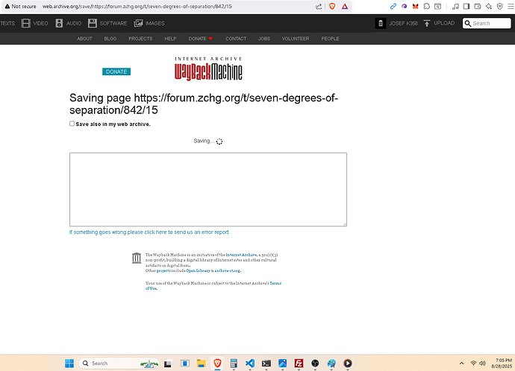Click the archive.org Search field

487,23
